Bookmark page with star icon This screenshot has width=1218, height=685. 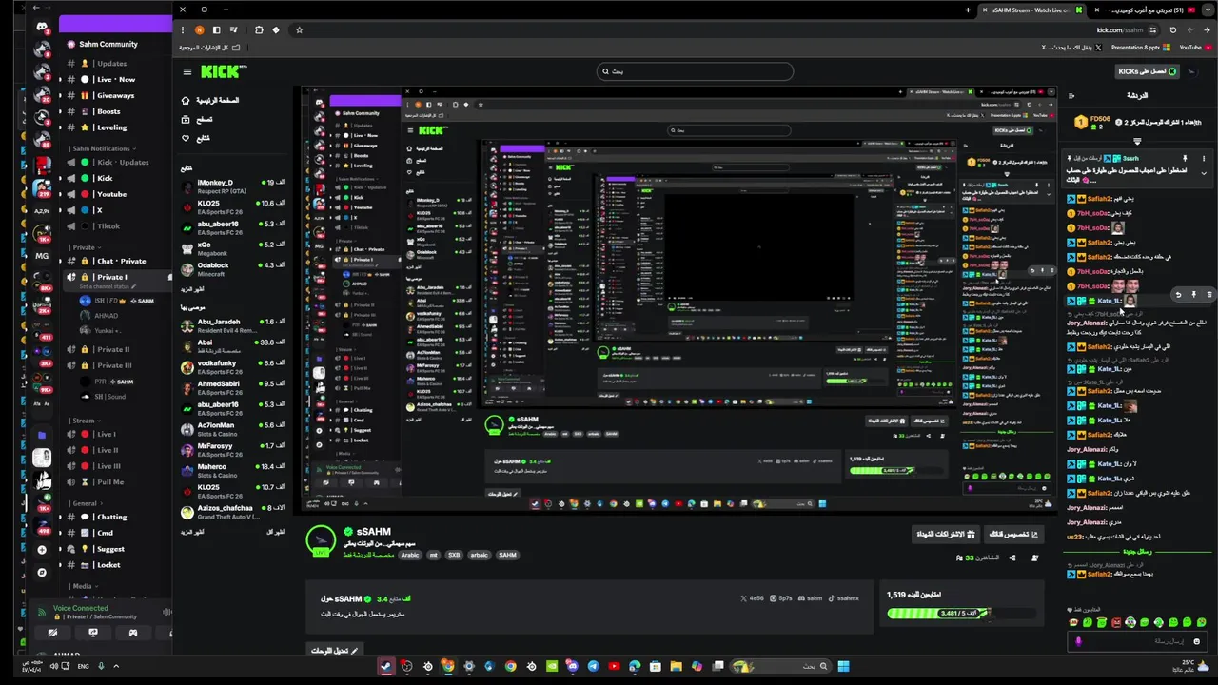299,29
